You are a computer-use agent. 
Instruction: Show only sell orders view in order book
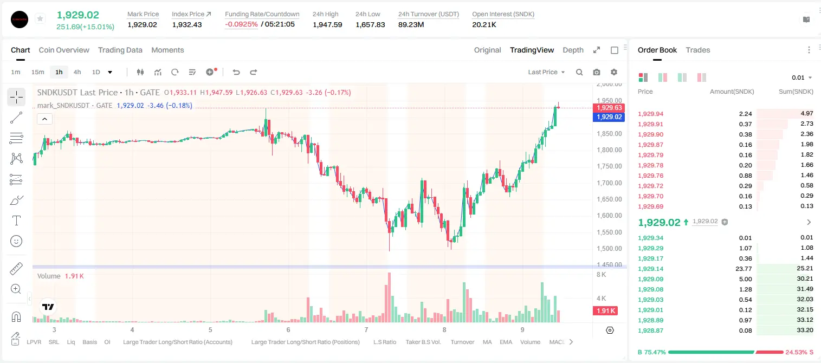coord(702,77)
